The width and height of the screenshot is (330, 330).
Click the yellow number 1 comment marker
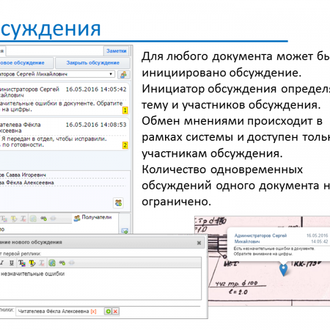coord(125,111)
